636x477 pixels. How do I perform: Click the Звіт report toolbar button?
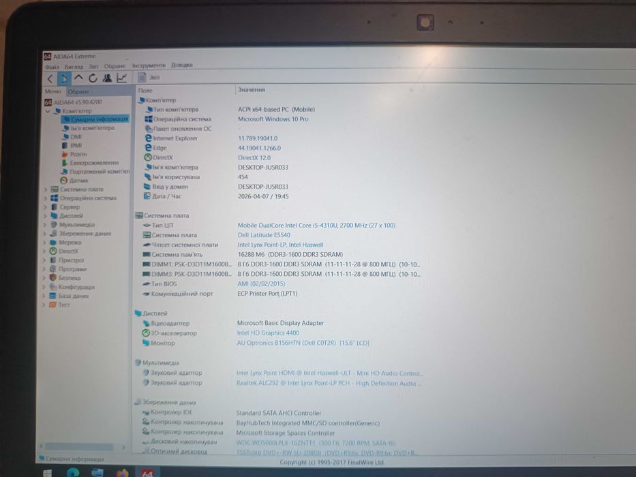[149, 78]
